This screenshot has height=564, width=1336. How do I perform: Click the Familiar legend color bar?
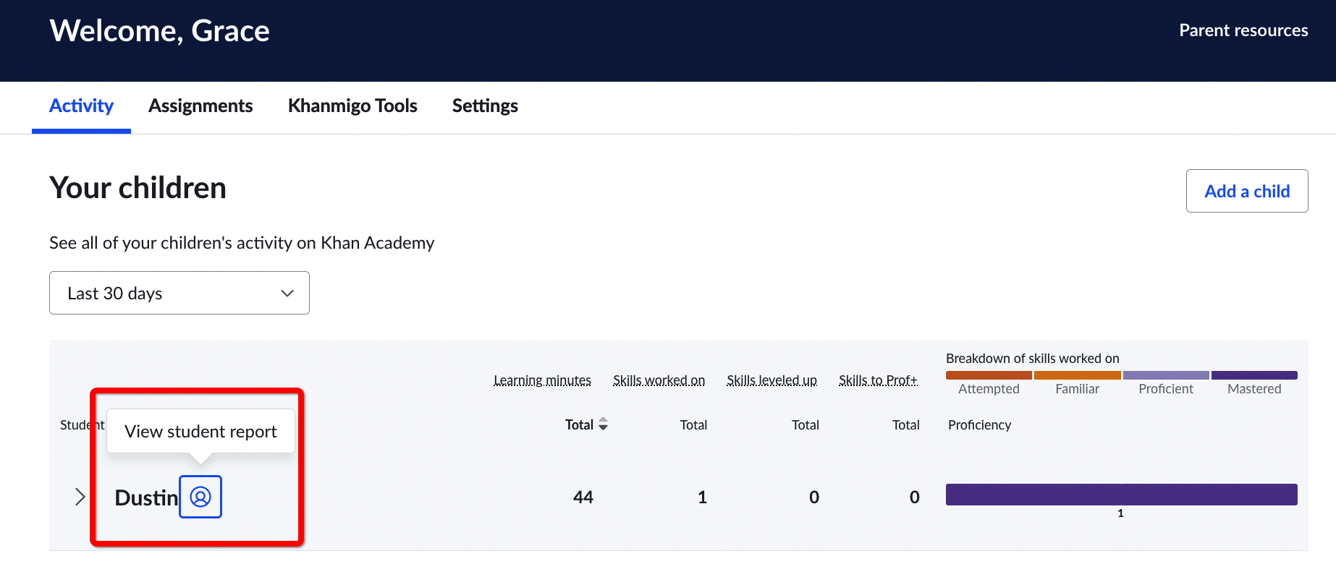click(1078, 375)
